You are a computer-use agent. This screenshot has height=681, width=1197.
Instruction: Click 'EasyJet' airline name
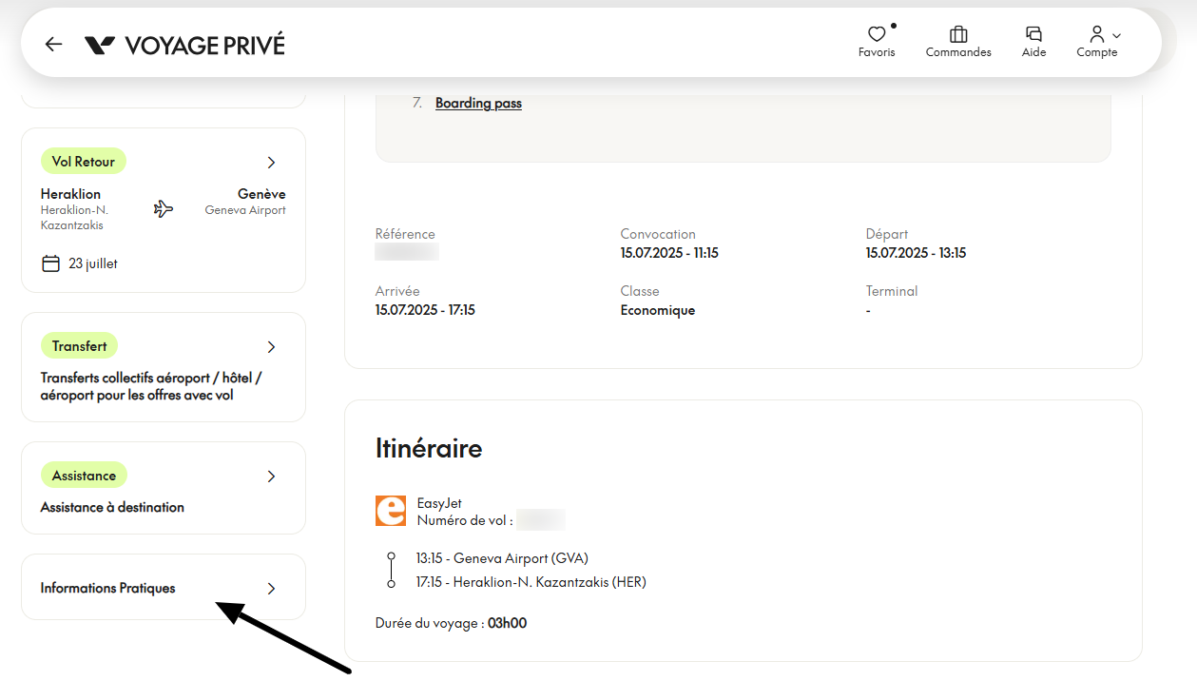coord(439,503)
